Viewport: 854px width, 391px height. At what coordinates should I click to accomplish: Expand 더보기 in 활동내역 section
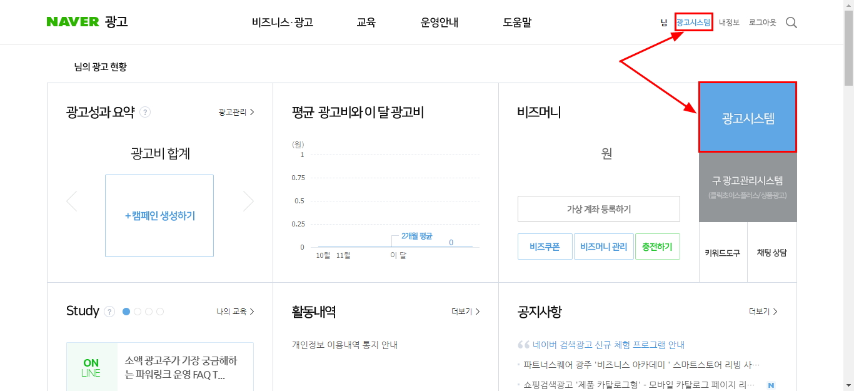click(x=466, y=311)
